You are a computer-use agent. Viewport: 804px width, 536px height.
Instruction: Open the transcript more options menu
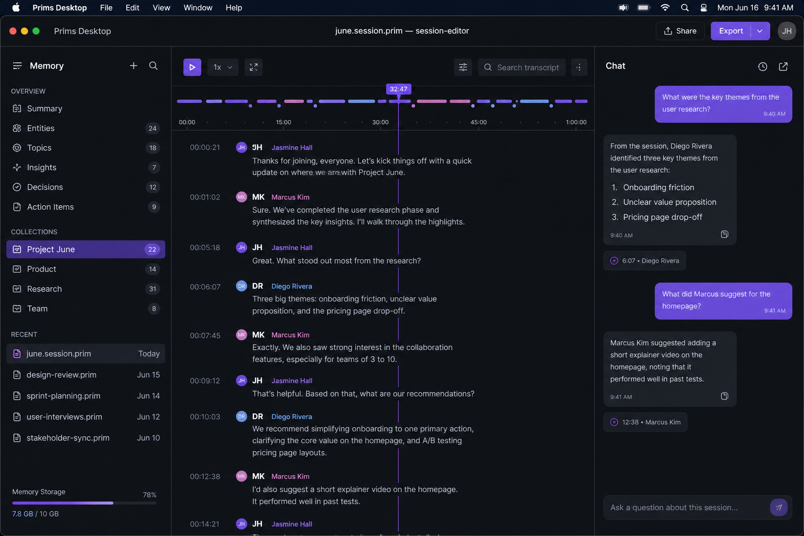(x=579, y=67)
